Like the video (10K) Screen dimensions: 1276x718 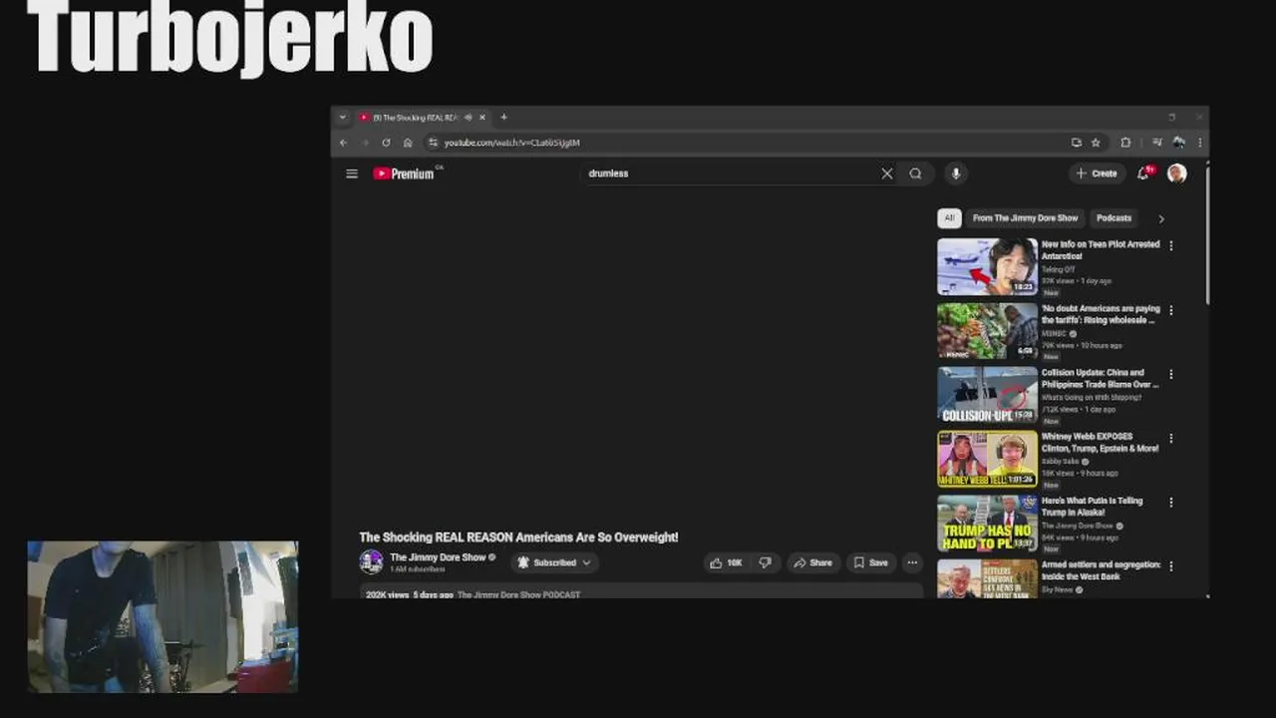[x=726, y=562]
